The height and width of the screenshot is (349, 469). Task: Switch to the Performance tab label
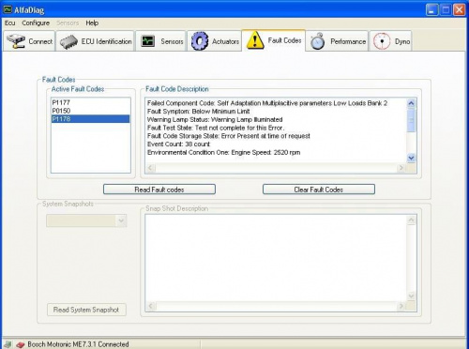coord(348,41)
